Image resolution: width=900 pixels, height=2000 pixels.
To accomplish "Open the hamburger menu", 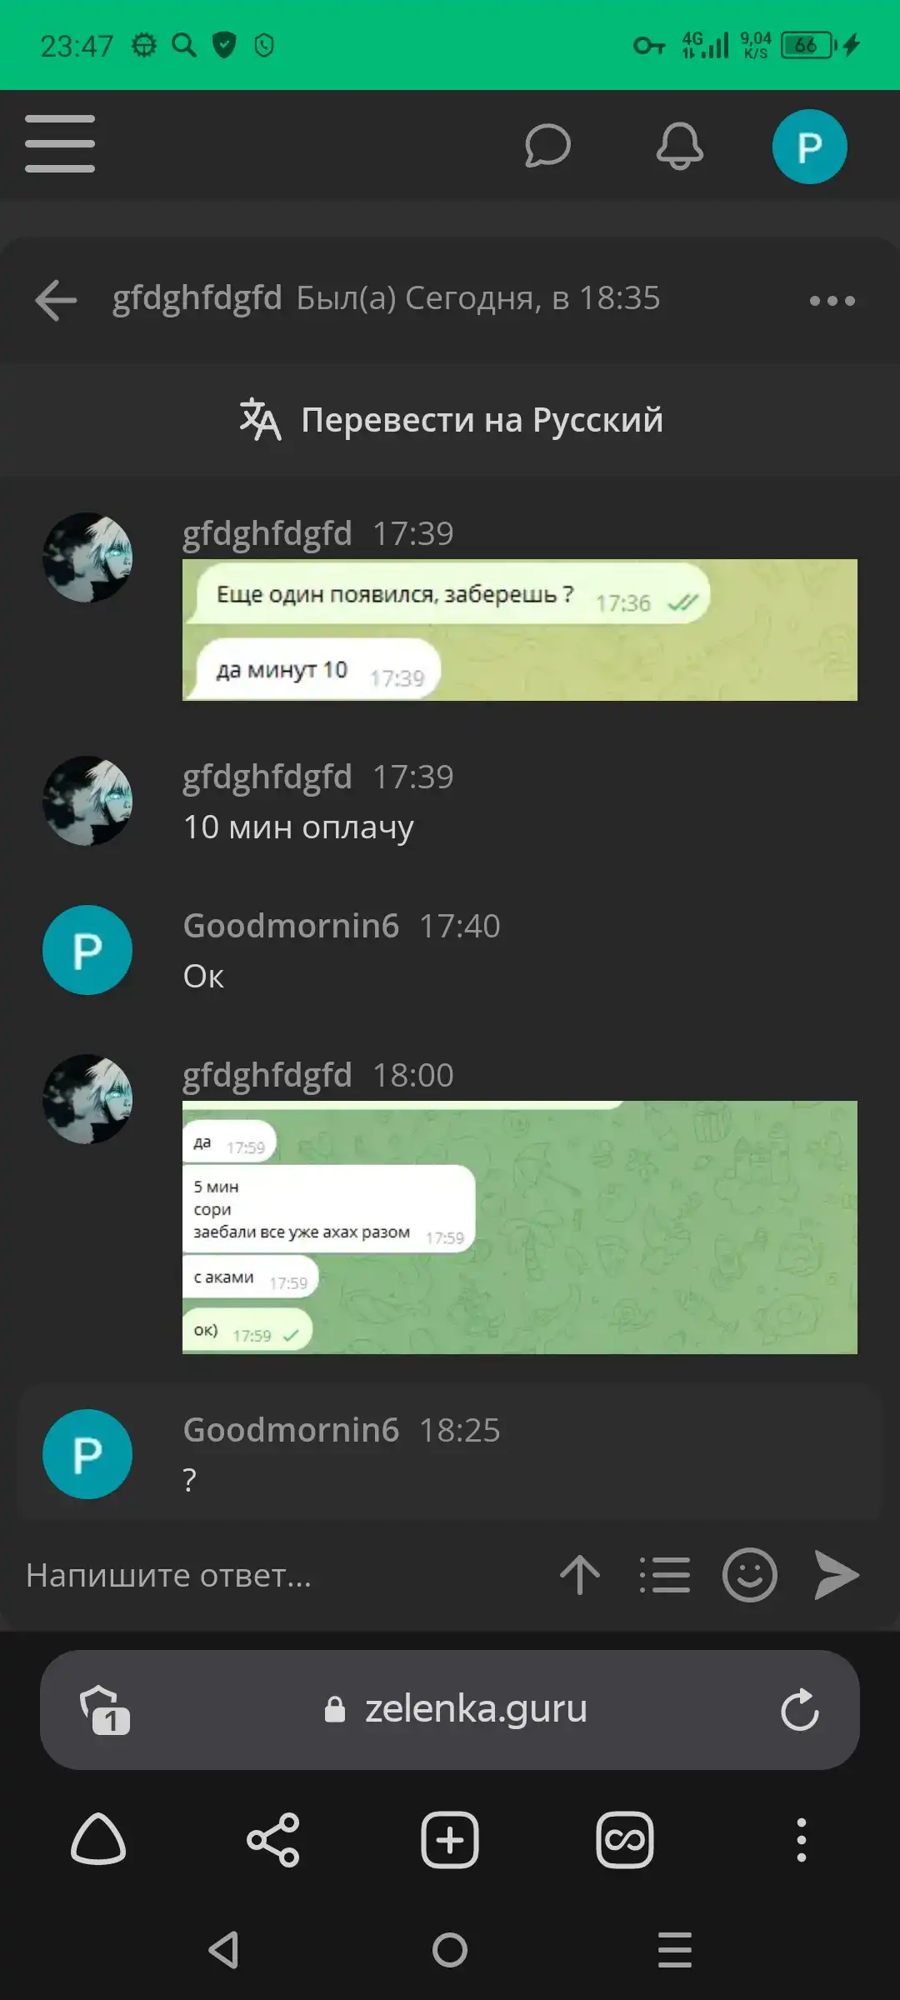I will tap(60, 144).
